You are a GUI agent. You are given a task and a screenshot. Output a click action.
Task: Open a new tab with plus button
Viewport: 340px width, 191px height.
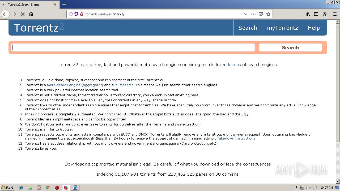click(64, 4)
